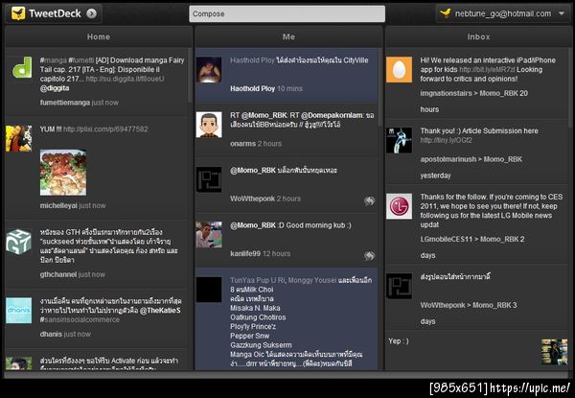This screenshot has width=575, height=398.
Task: Open the diggita manga link su.diggita.it
Action: pyautogui.click(x=125, y=79)
